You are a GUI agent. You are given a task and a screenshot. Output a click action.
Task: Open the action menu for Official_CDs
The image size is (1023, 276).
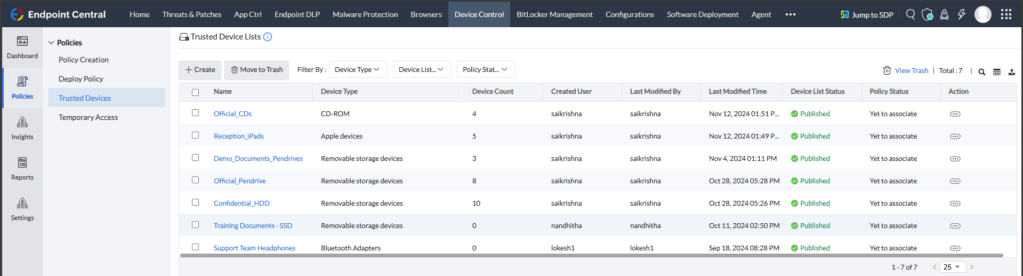[x=955, y=114]
